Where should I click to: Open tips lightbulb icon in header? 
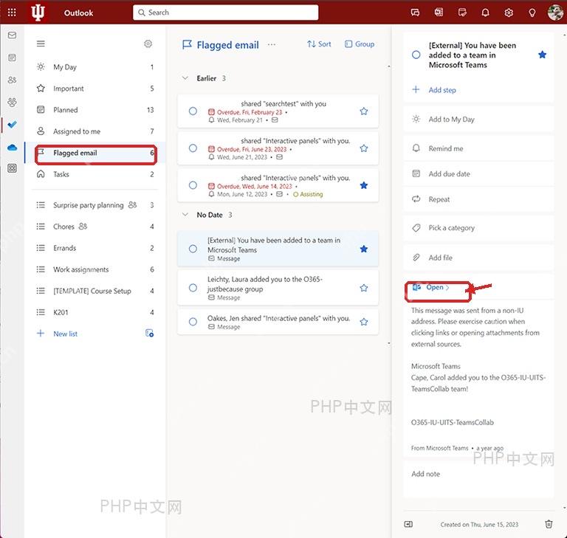pyautogui.click(x=532, y=13)
